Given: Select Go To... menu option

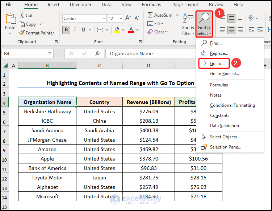Looking at the screenshot, I should coord(217,64).
